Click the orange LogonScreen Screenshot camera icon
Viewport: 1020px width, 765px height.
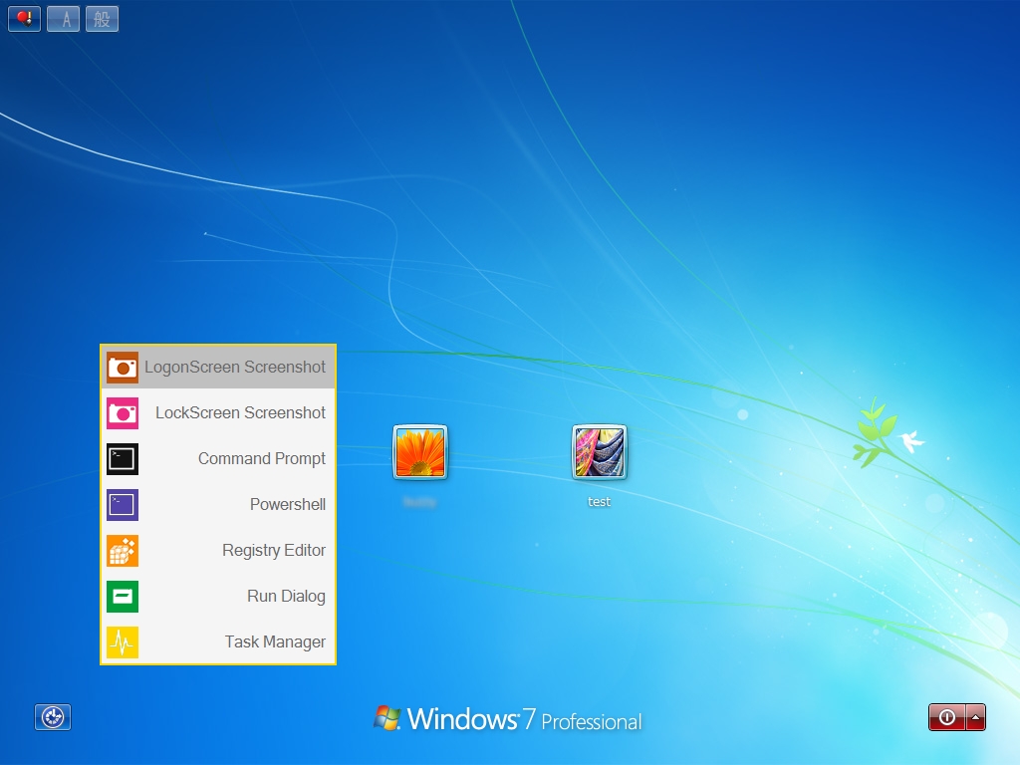[123, 368]
